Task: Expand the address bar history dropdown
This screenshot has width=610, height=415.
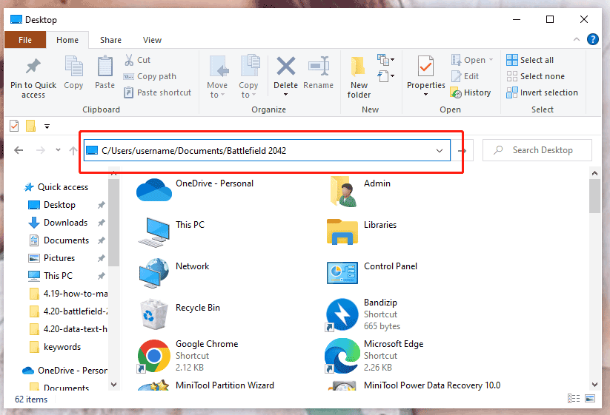Action: [440, 151]
